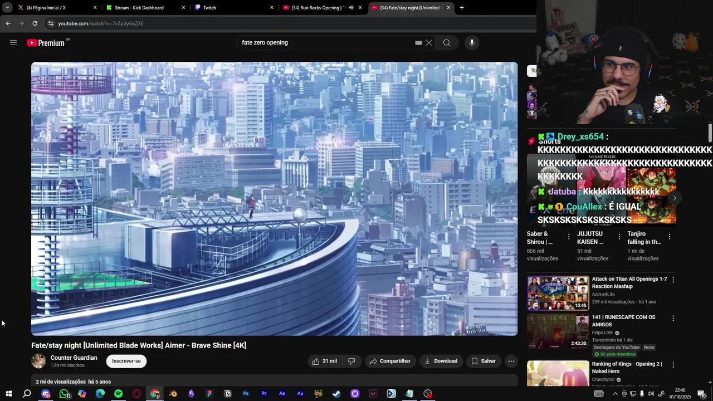Open Figma from the taskbar

tap(209, 394)
